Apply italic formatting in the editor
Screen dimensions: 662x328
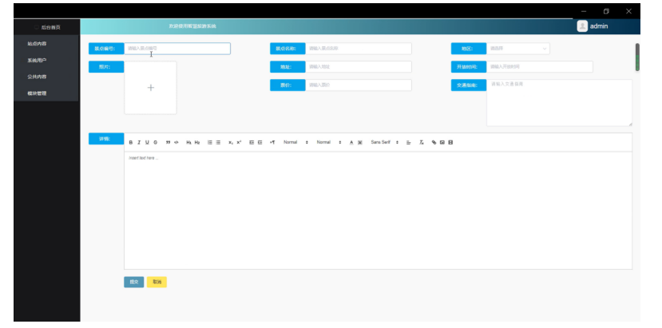tap(139, 143)
